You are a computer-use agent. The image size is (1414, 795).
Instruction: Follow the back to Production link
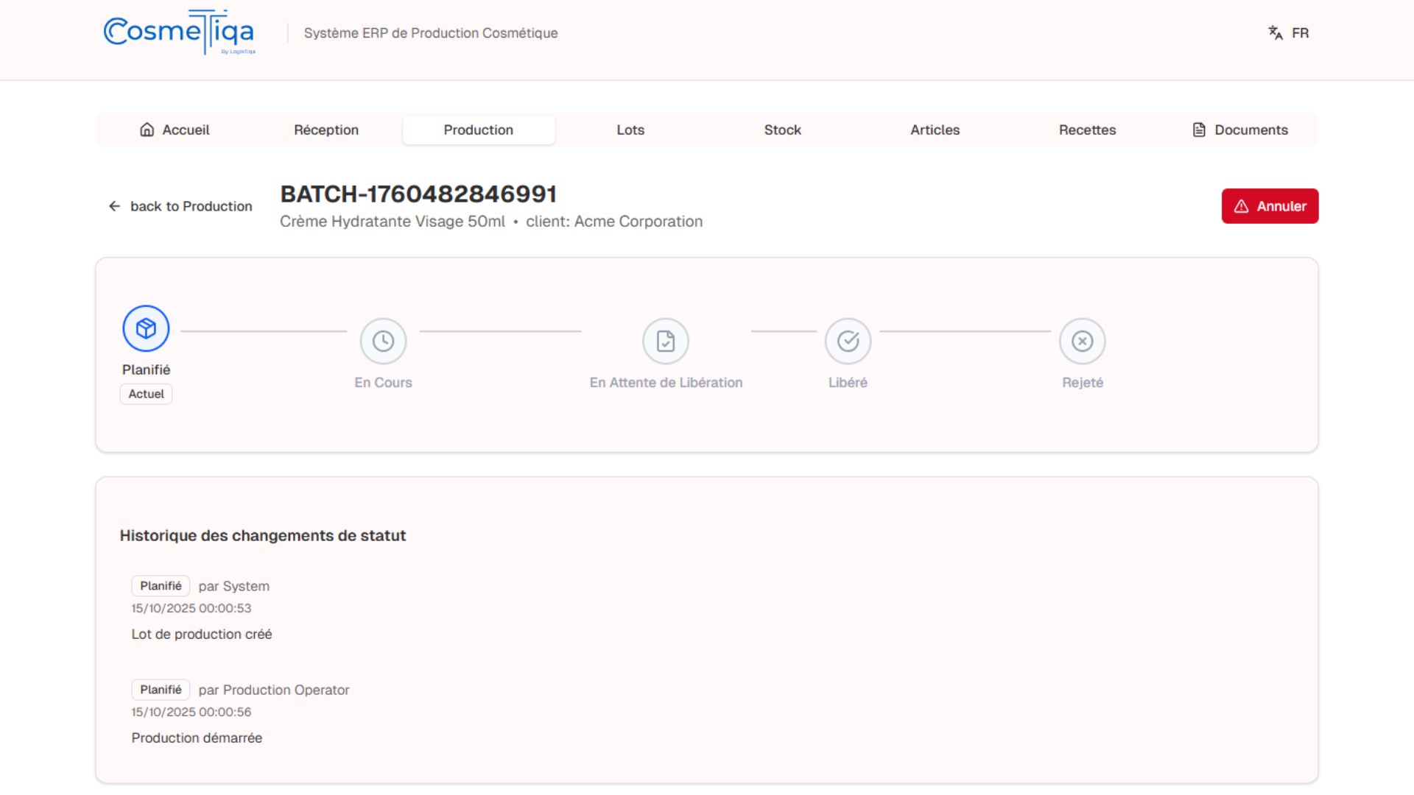click(191, 206)
